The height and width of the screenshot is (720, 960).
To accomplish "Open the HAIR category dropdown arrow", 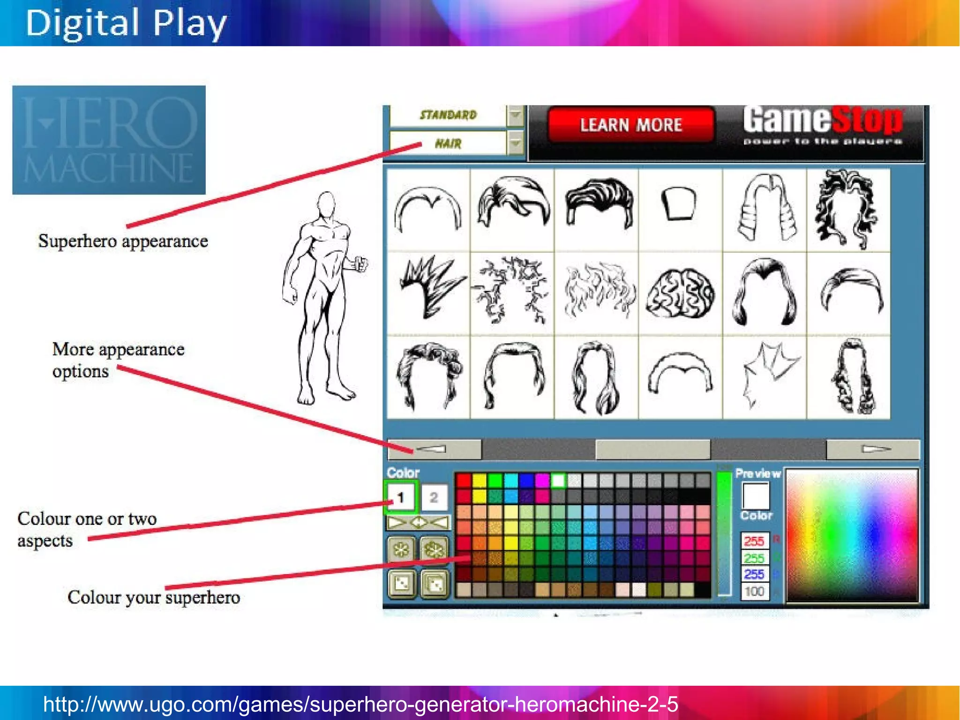I will (515, 143).
